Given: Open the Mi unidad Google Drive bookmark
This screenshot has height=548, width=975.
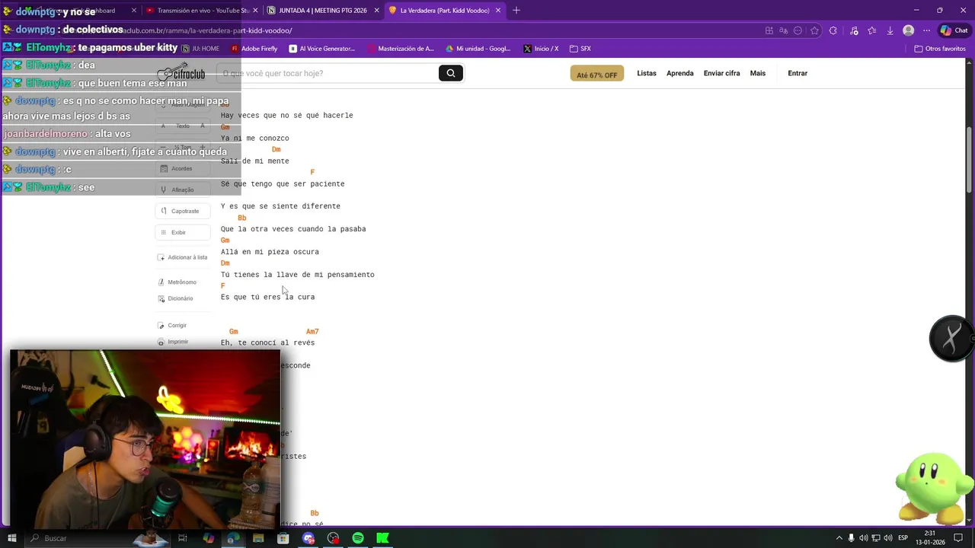Looking at the screenshot, I should (x=478, y=49).
